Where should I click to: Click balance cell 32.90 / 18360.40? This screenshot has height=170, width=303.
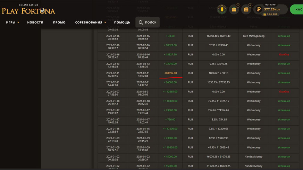(218, 45)
